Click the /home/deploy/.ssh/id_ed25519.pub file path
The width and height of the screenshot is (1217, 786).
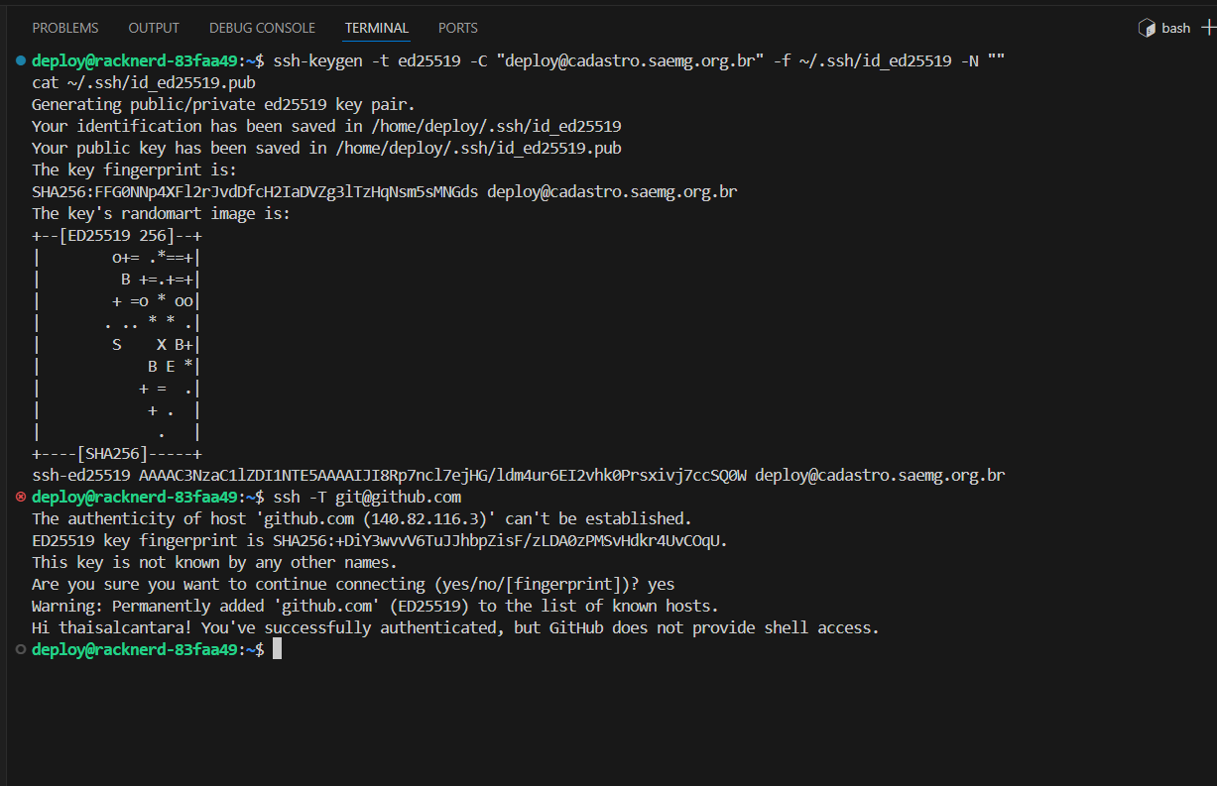pos(479,148)
